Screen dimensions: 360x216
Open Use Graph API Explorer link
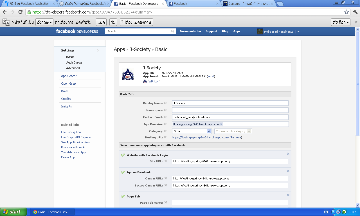(76, 137)
